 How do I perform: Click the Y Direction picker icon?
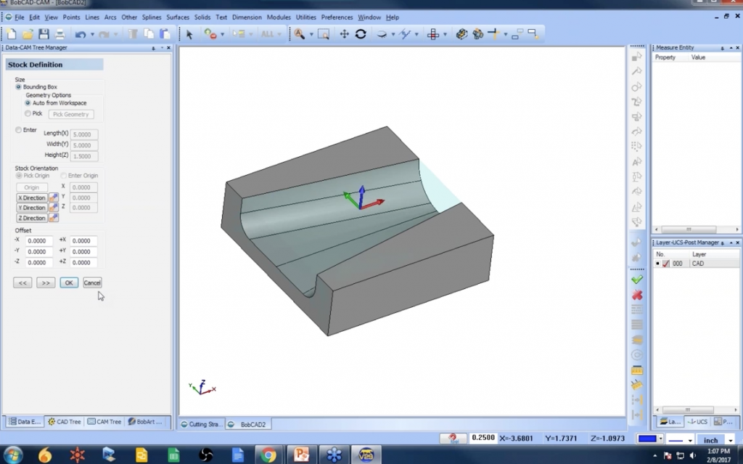tap(54, 208)
